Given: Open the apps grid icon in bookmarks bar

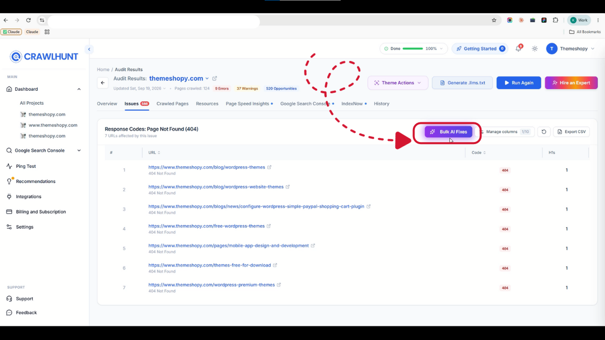Looking at the screenshot, I should coord(47,32).
